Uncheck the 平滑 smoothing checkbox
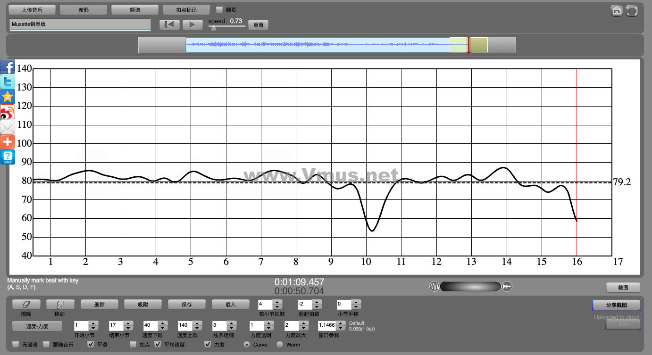 point(91,345)
